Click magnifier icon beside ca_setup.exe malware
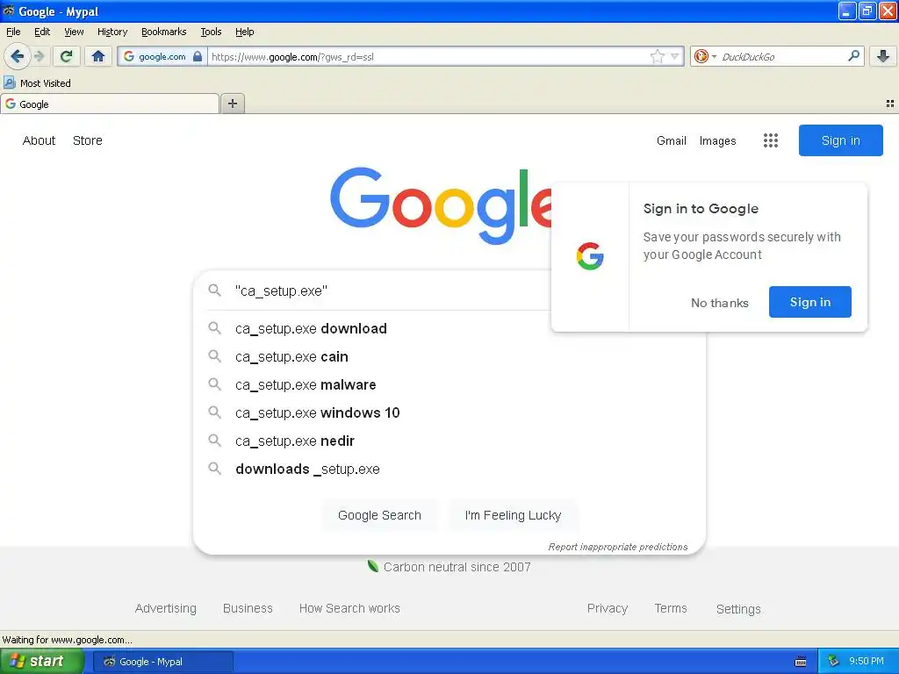The width and height of the screenshot is (899, 674). tap(214, 384)
